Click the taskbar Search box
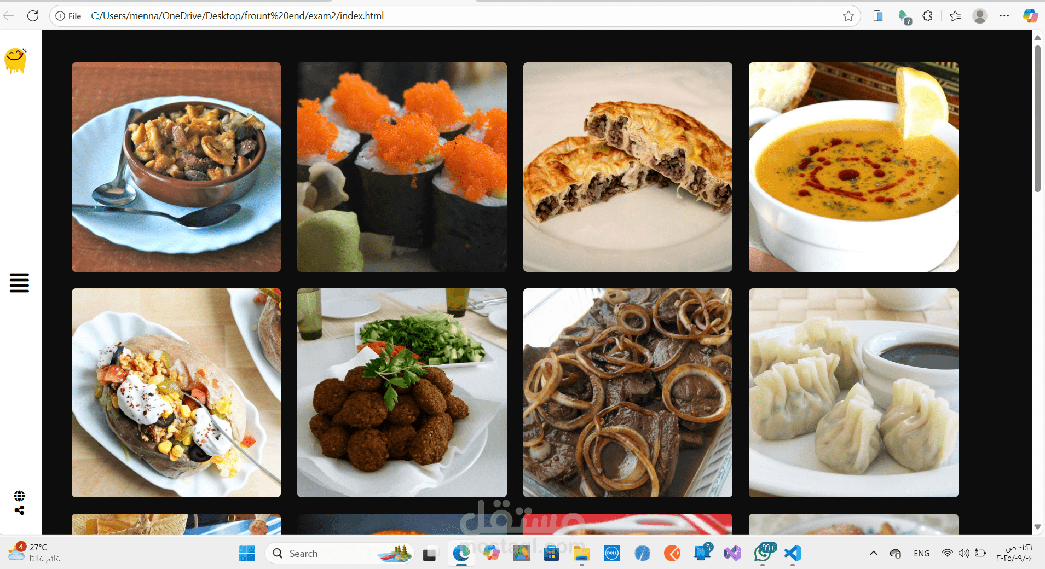 339,554
